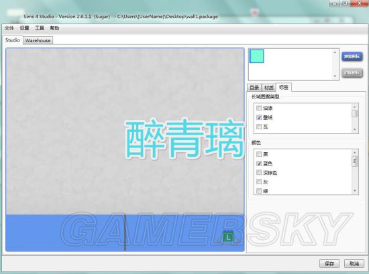This screenshot has width=369, height=274.
Task: Click the 取消 button
Action: [x=354, y=264]
